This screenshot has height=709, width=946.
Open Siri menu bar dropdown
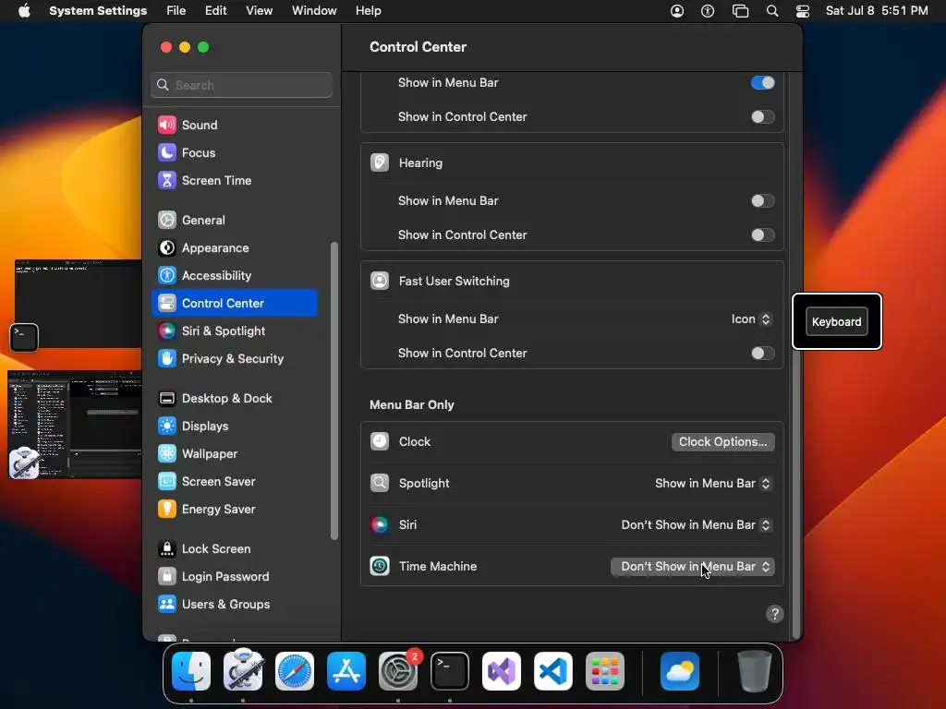pyautogui.click(x=697, y=525)
